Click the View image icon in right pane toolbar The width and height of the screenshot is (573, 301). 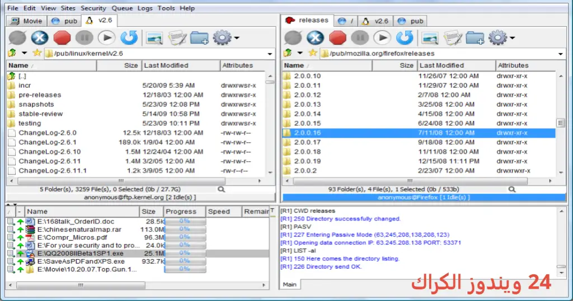430,38
